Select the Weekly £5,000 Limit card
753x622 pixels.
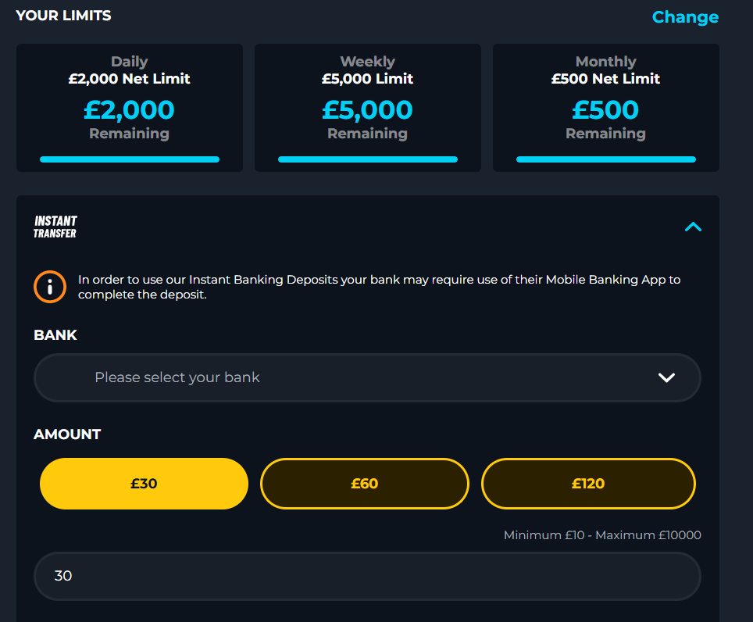(x=368, y=108)
